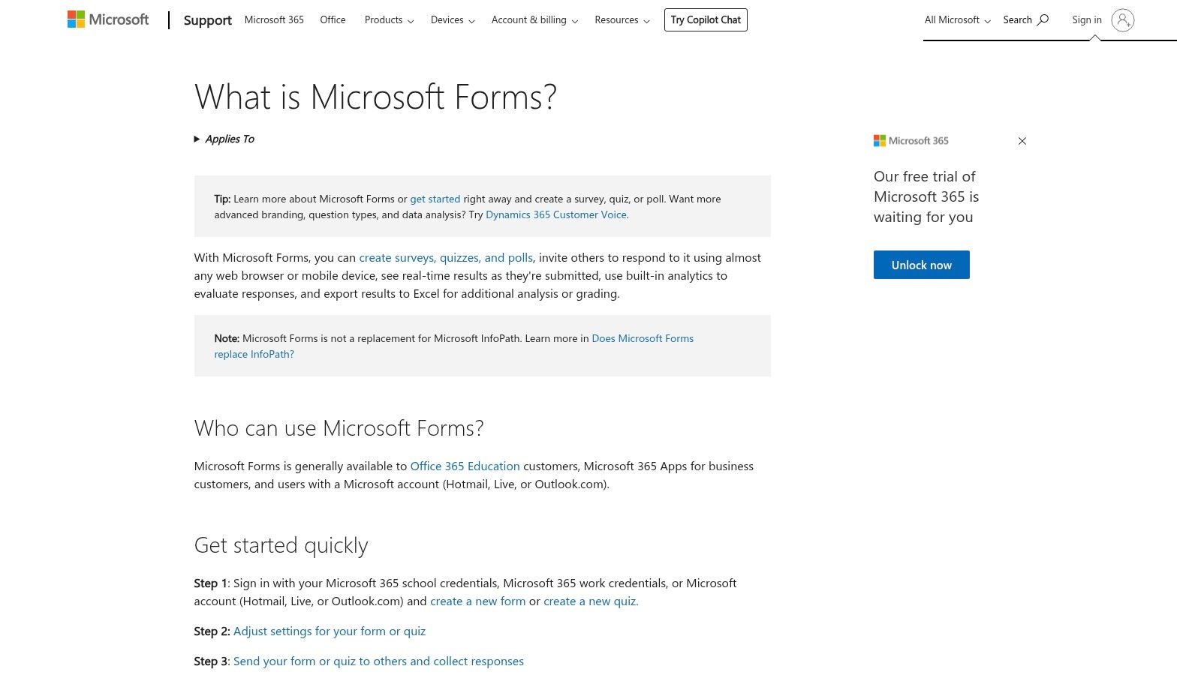Expand the Applies To disclosure triangle
This screenshot has width=1201, height=675.
coord(197,139)
